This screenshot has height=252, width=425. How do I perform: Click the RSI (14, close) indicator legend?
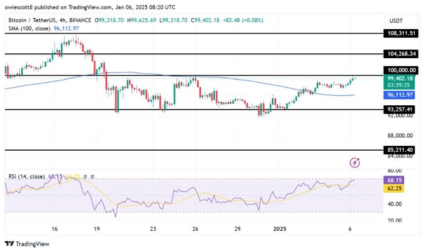click(x=27, y=176)
